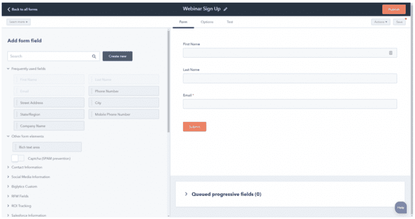Click the search magnifier icon
The image size is (415, 219).
click(94, 56)
